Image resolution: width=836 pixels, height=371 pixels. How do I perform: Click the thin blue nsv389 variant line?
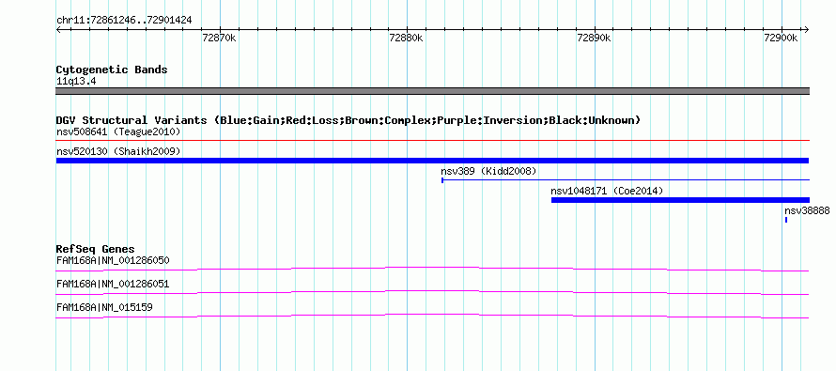tap(626, 180)
